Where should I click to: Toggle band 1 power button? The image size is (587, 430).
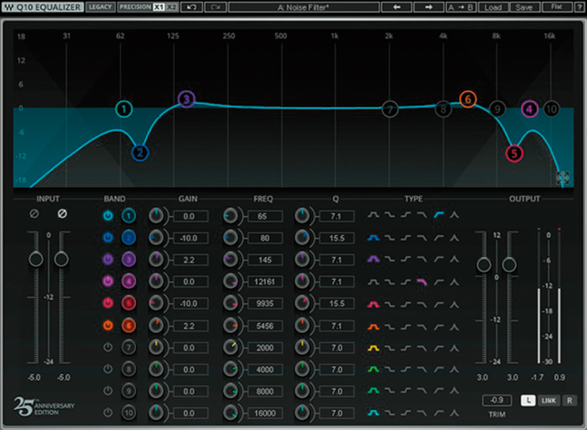click(108, 216)
